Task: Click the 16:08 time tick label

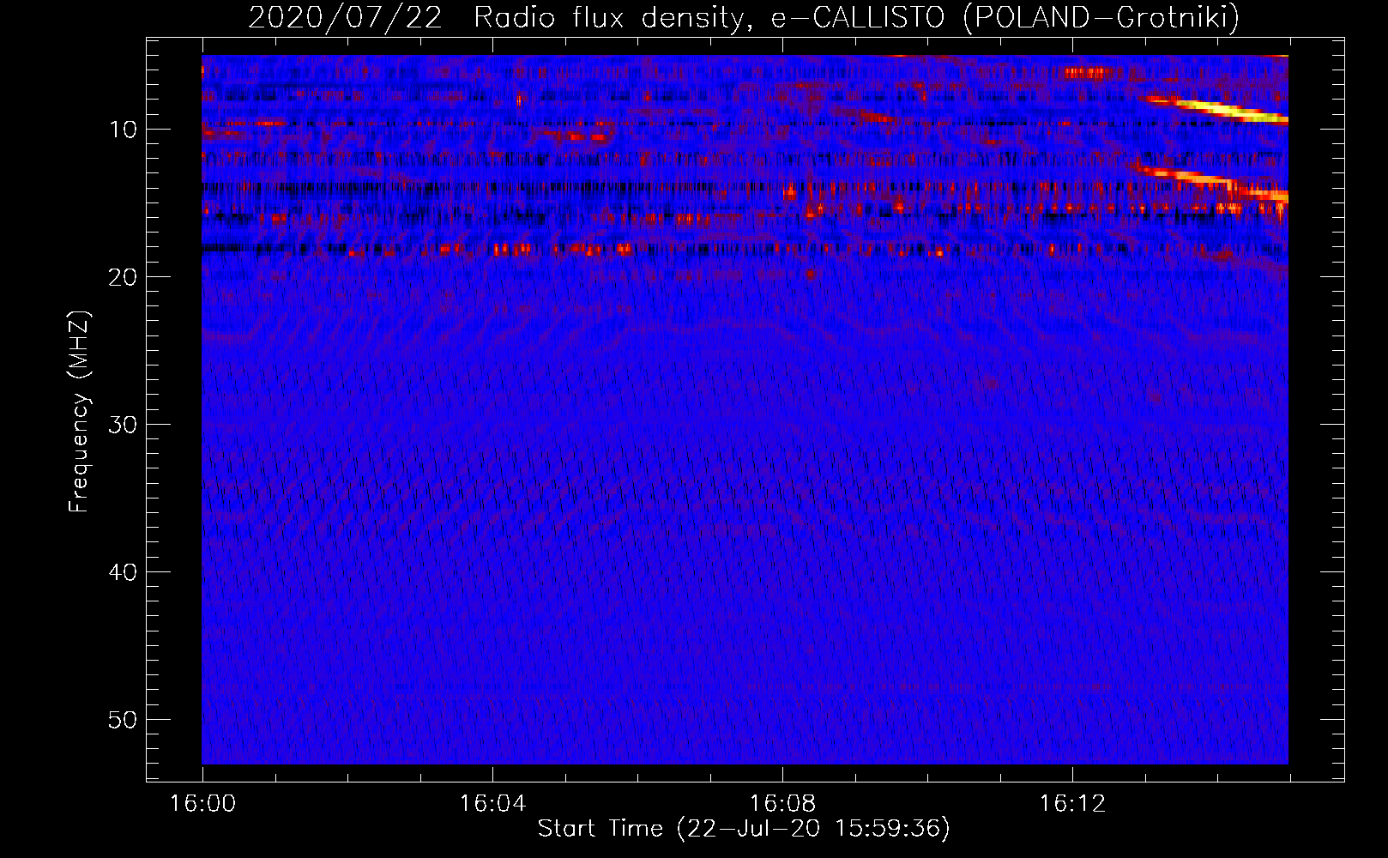Action: click(x=782, y=804)
